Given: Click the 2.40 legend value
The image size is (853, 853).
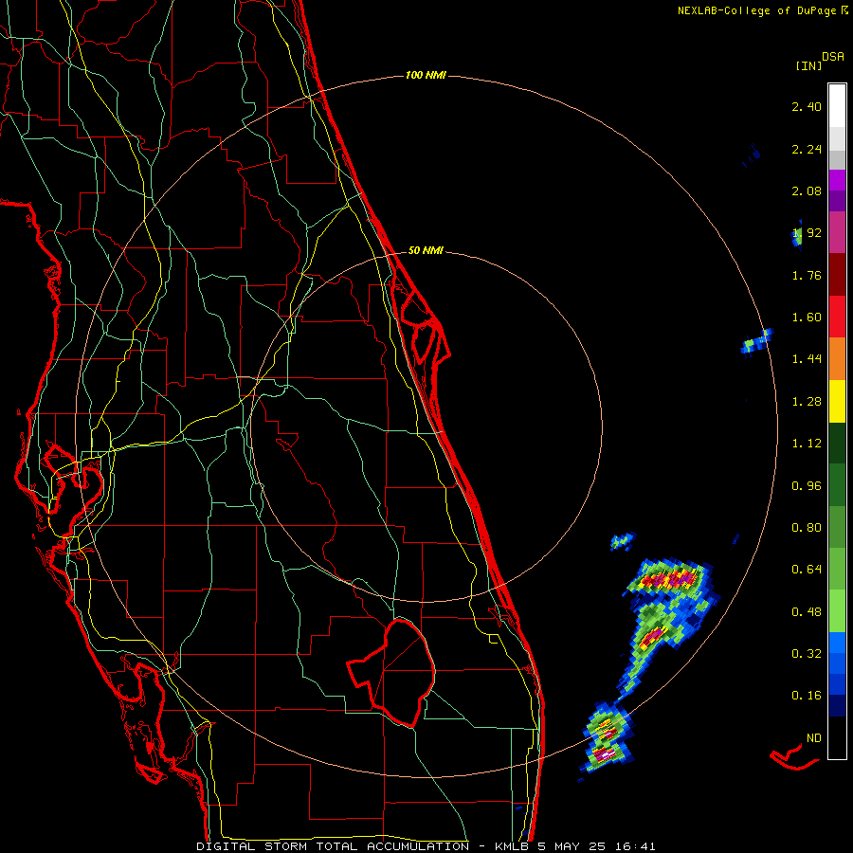Looking at the screenshot, I should (807, 106).
